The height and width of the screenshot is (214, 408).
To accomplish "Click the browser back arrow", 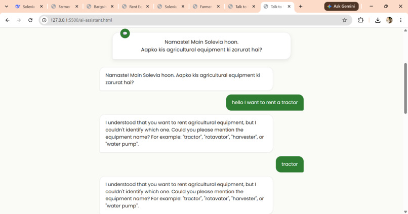I will [7, 20].
